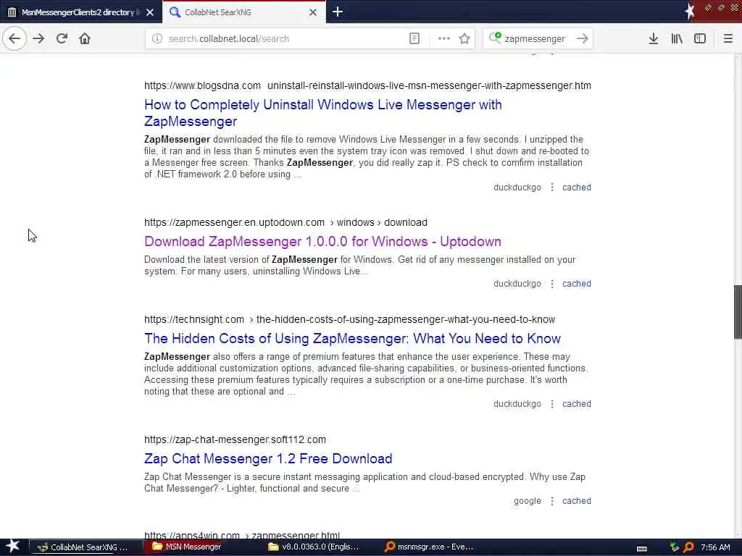Viewport: 742px width, 556px height.
Task: Open Download ZapMessenger 1.0.0.0 Uptodown link
Action: [322, 241]
